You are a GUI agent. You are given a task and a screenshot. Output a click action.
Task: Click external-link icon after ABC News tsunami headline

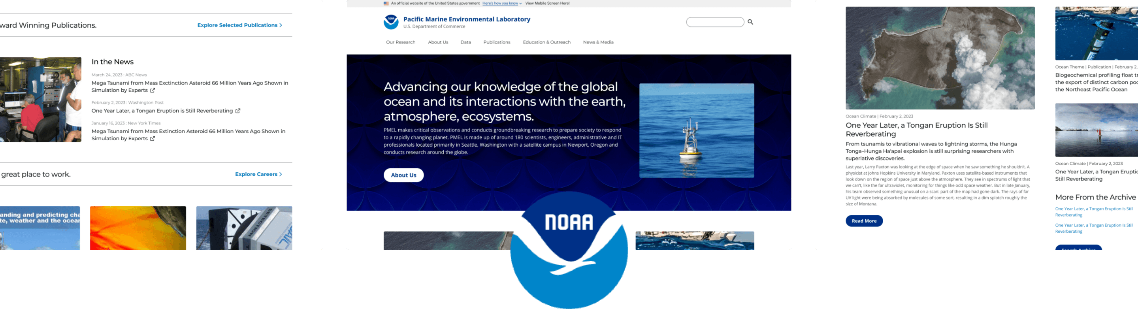[153, 90]
